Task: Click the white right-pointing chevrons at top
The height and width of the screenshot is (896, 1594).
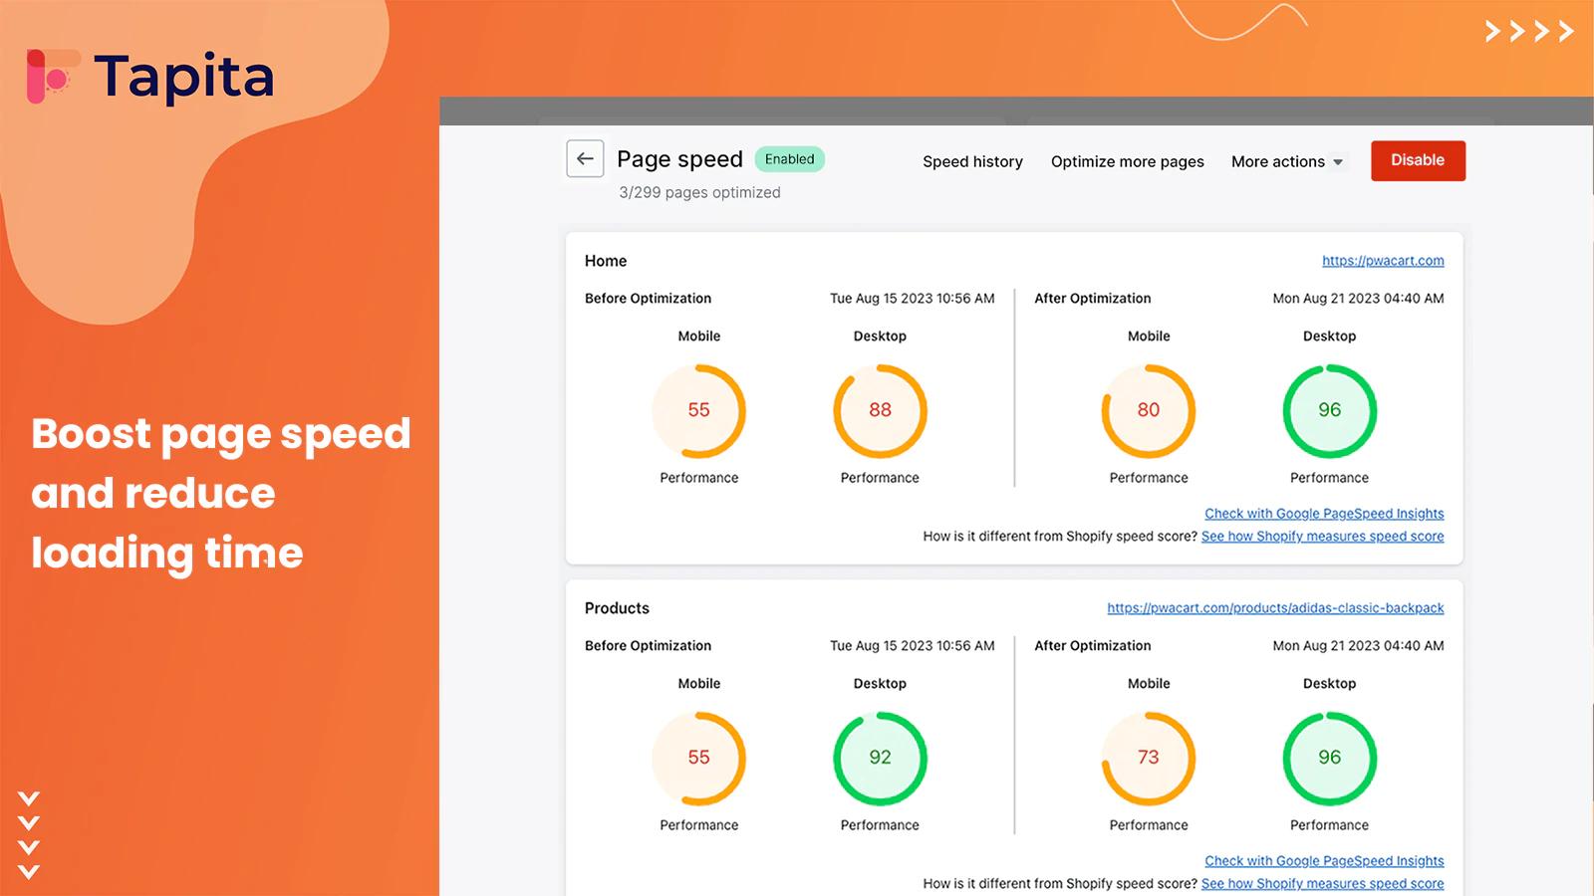Action: coord(1528,32)
